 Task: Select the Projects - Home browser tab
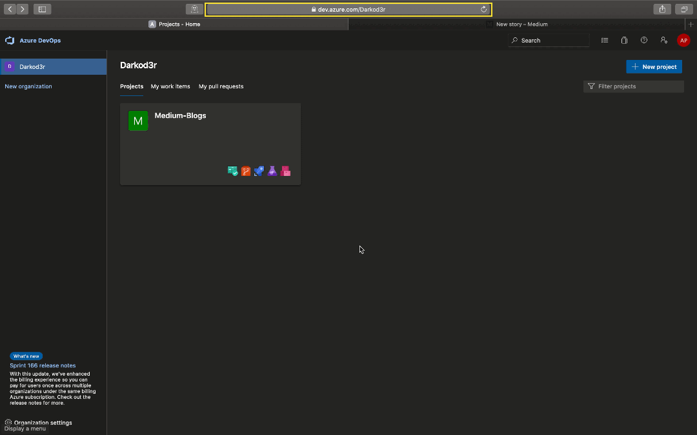pyautogui.click(x=174, y=24)
